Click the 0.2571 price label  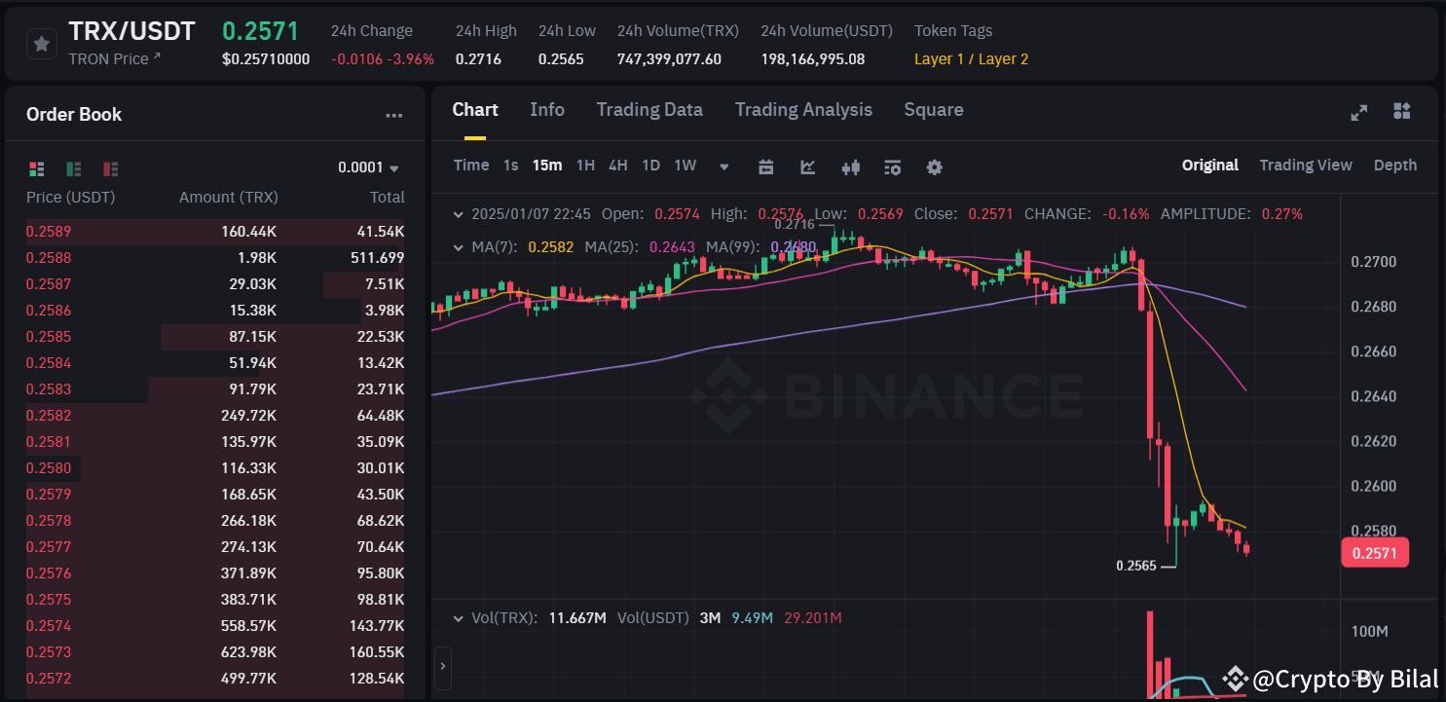[1375, 552]
